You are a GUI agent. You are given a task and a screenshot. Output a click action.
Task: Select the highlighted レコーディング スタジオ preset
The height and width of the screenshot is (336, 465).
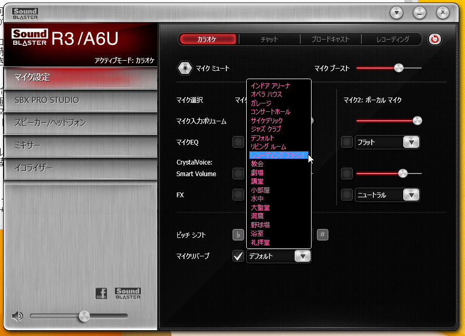point(279,155)
